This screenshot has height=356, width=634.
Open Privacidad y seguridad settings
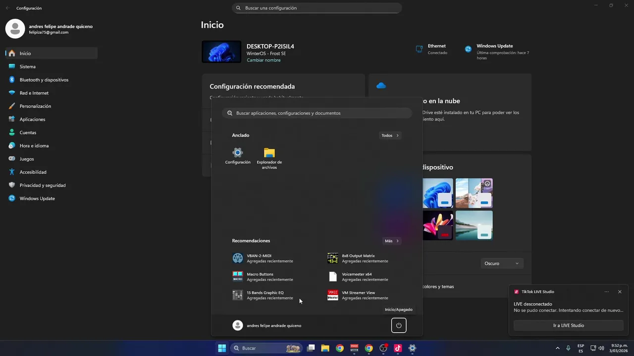(x=52, y=185)
